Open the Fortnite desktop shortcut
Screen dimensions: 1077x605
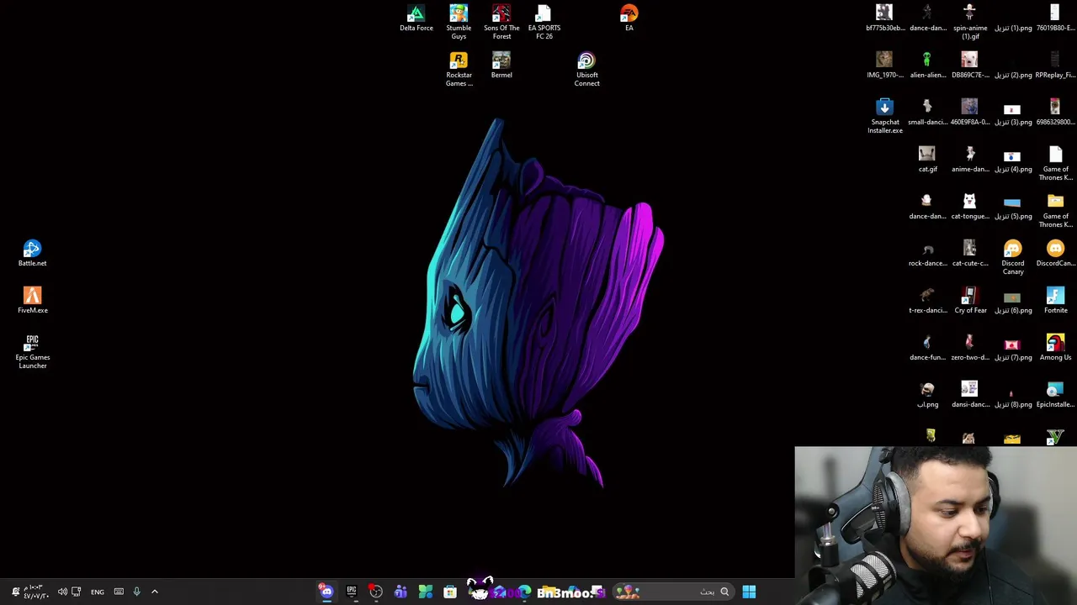tap(1055, 301)
